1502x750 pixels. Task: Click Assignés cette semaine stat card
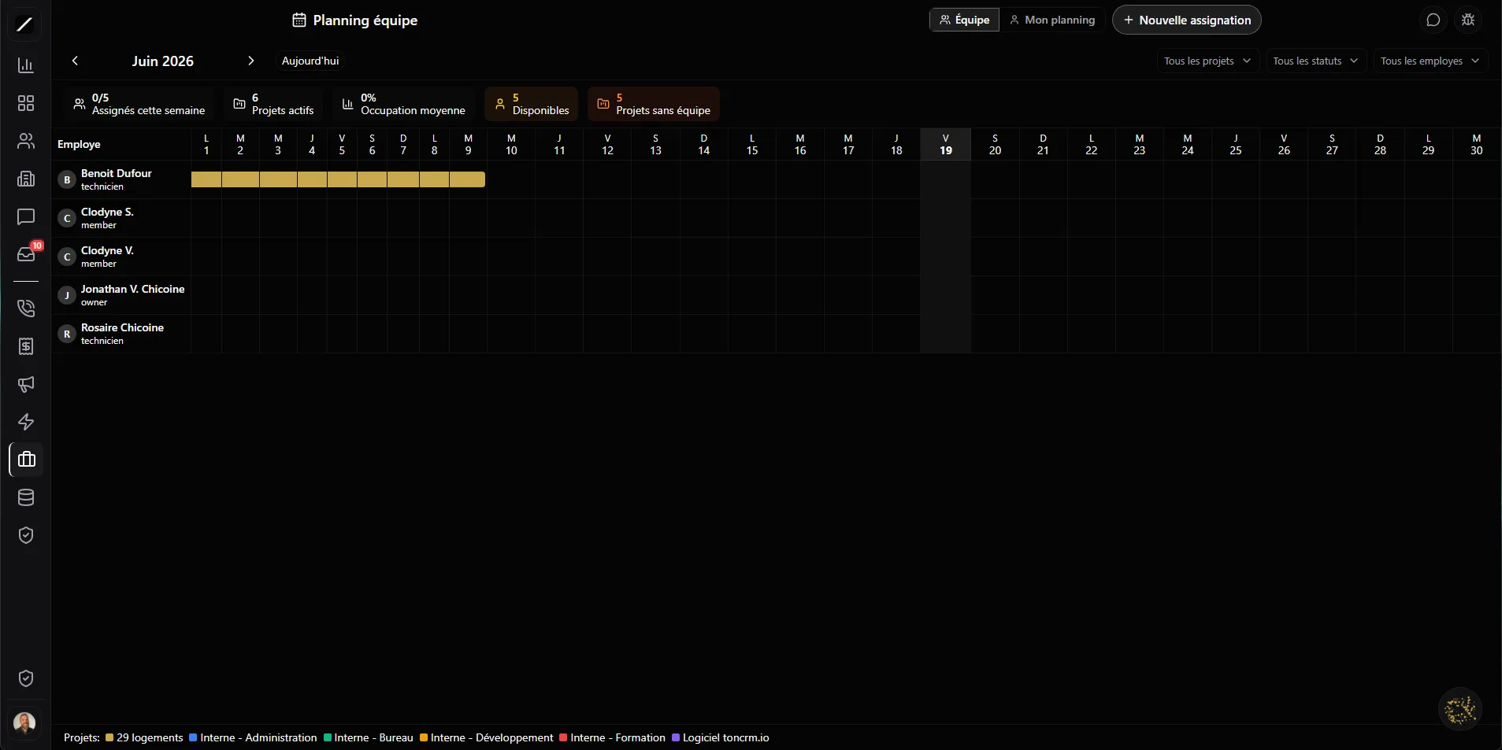139,104
